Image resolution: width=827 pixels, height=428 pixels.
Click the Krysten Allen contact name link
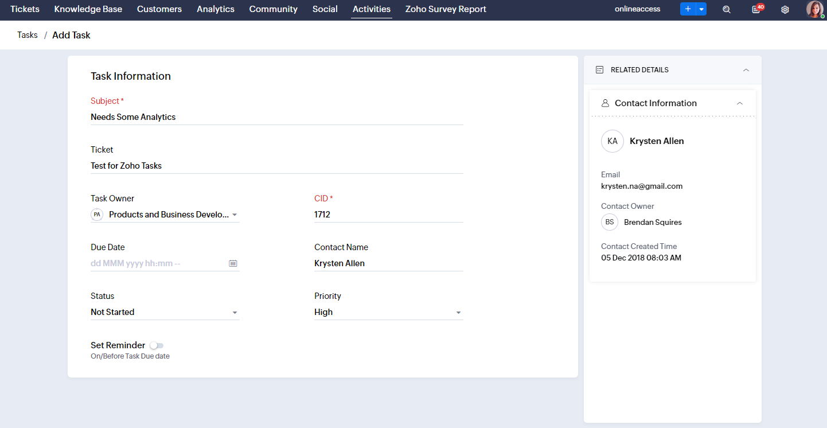point(657,141)
